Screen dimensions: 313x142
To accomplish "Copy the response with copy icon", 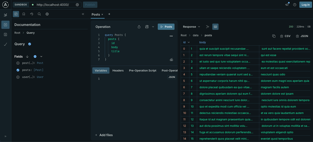I will 274,36.
